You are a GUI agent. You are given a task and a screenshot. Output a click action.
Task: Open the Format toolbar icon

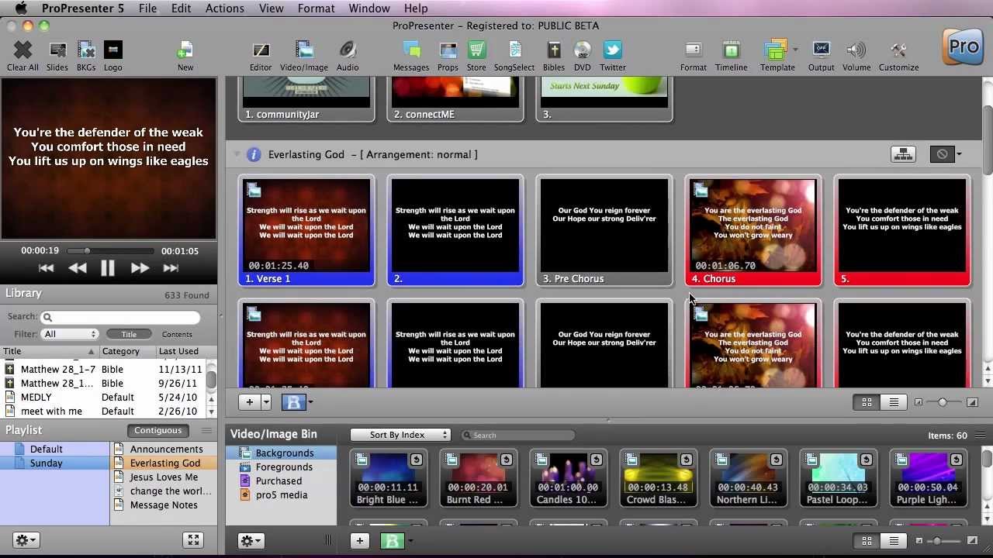coord(694,51)
